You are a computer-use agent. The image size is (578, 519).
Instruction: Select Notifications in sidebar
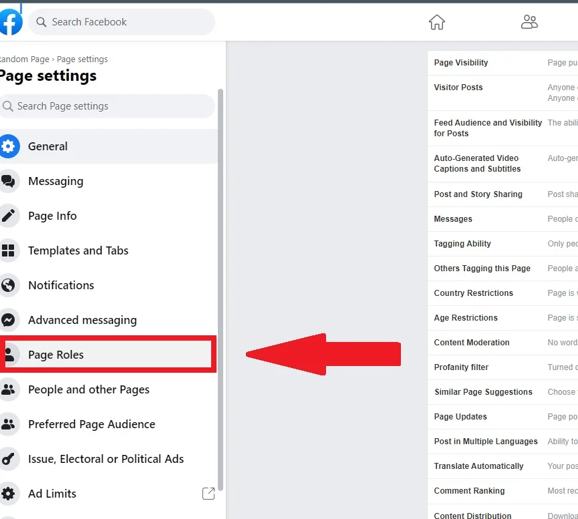pos(109,285)
